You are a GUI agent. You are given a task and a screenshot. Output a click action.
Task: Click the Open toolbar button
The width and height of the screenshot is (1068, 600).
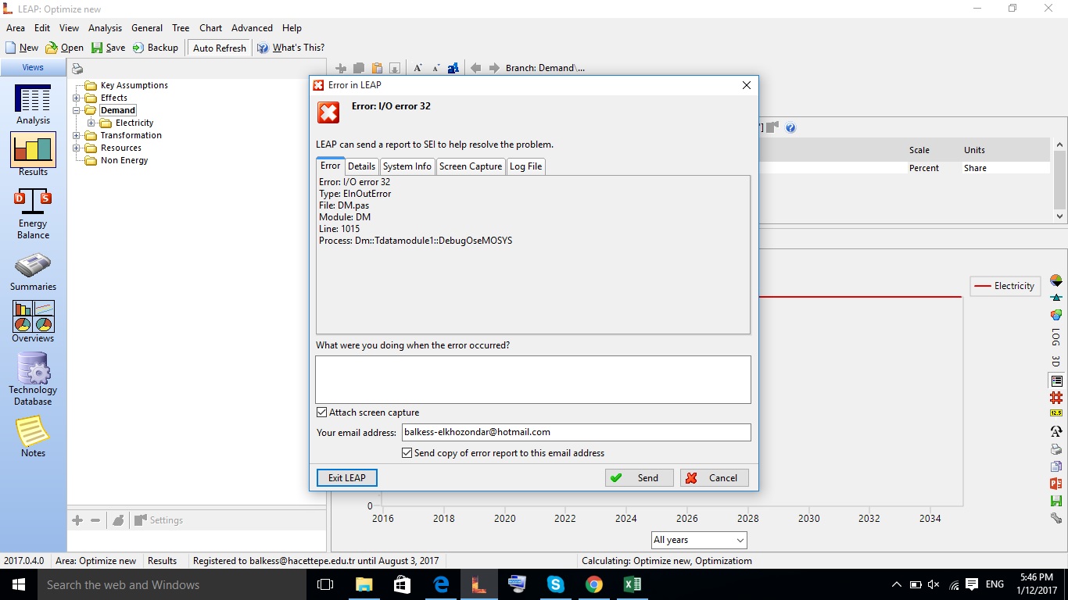pyautogui.click(x=64, y=48)
